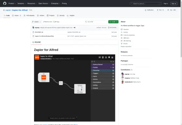The height and width of the screenshot is (125, 182).
Task: Open the Zapier for Alfred screenshot image
Action: click(74, 88)
